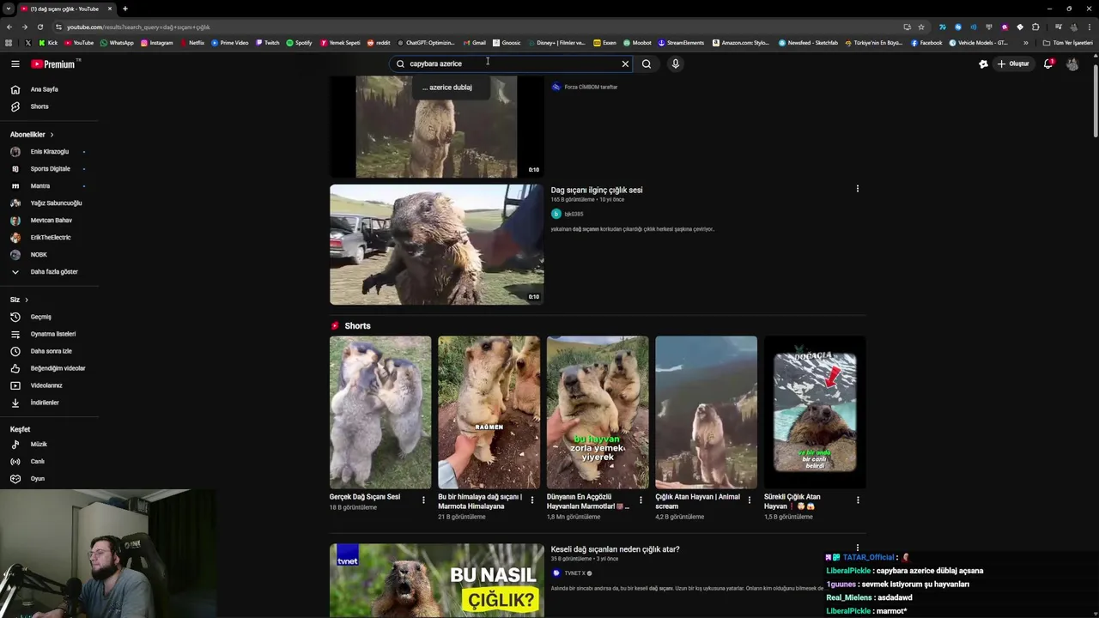Open the StreamElements bookmark

pos(681,43)
